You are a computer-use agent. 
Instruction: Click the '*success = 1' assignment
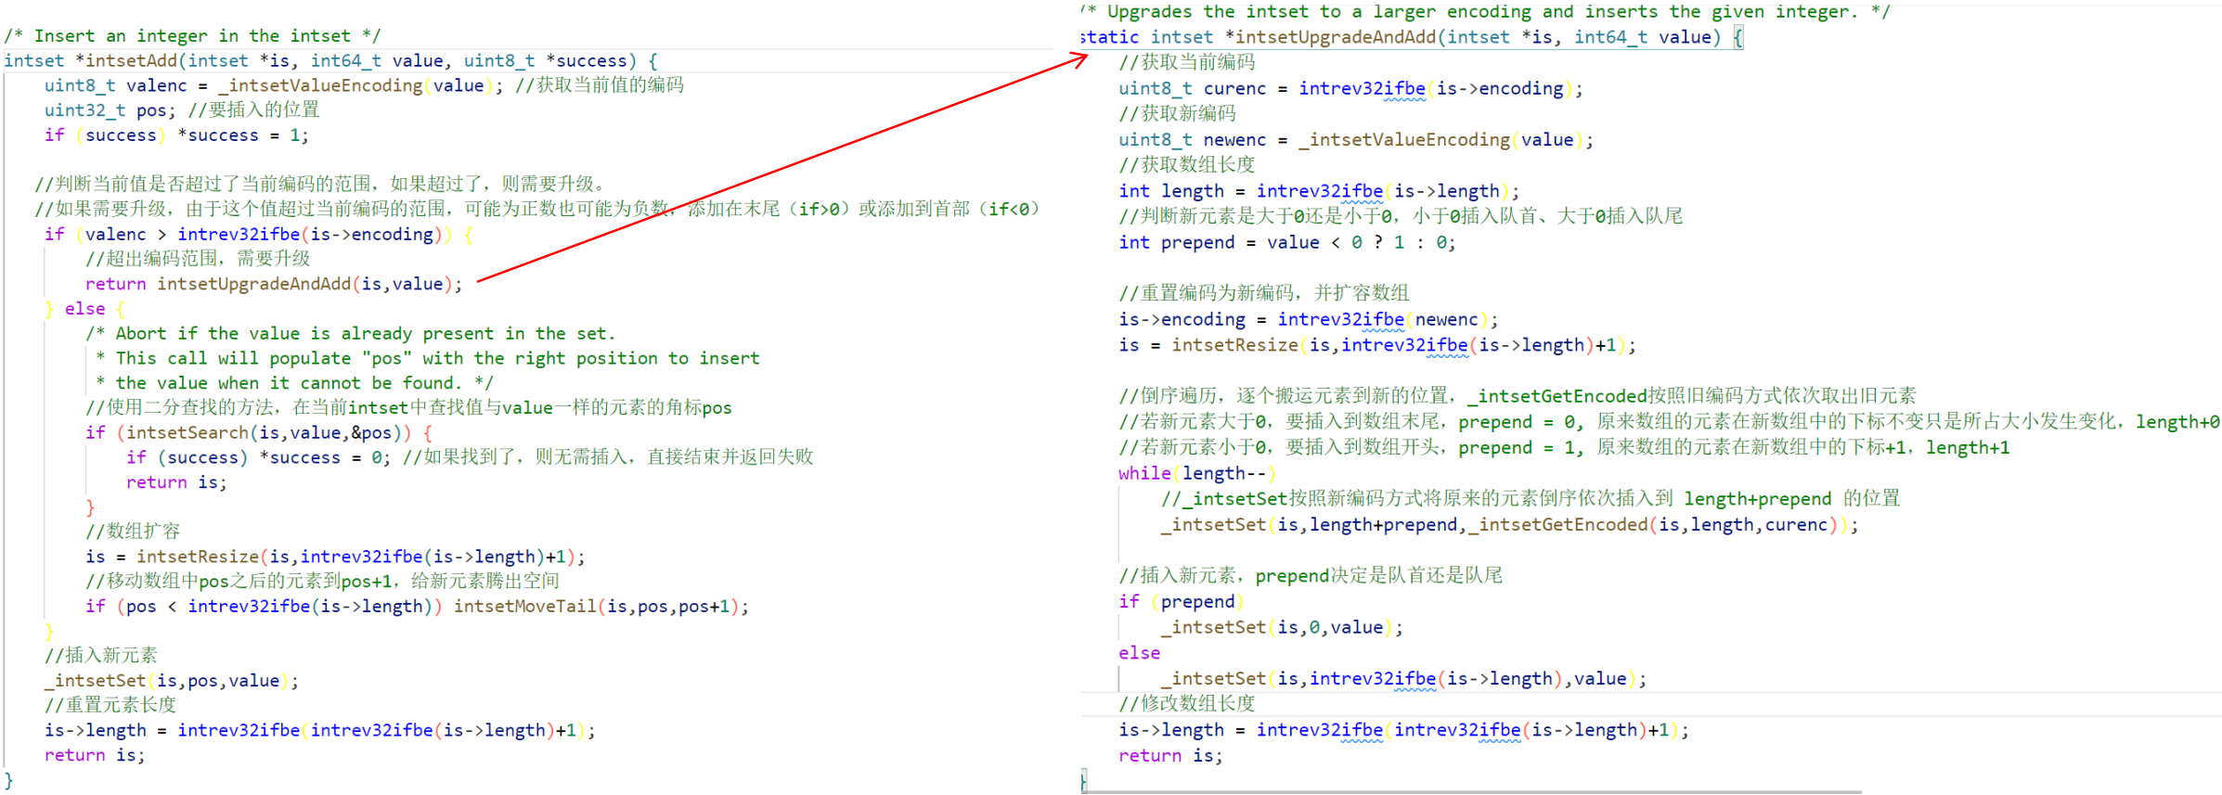coord(242,135)
